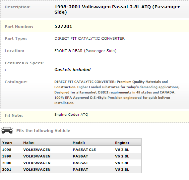
Task: Click the Engine Code: ATQ fit note
Action: tap(71, 115)
